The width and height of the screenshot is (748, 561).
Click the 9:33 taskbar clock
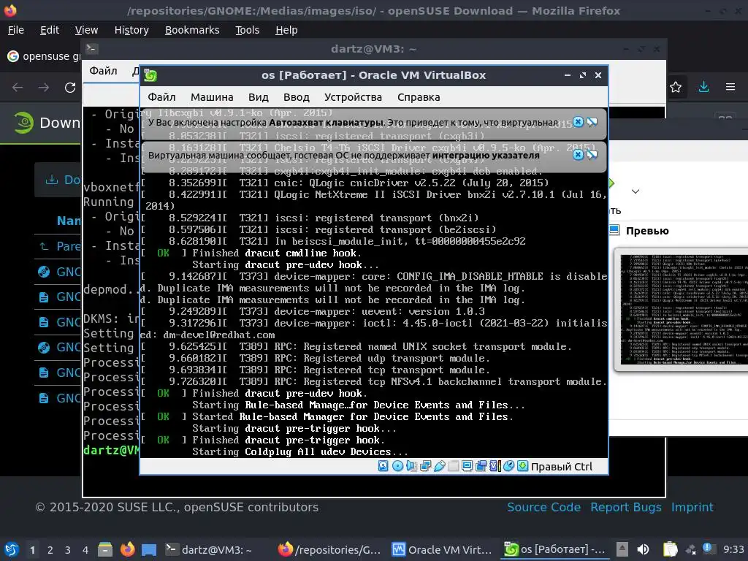point(733,549)
